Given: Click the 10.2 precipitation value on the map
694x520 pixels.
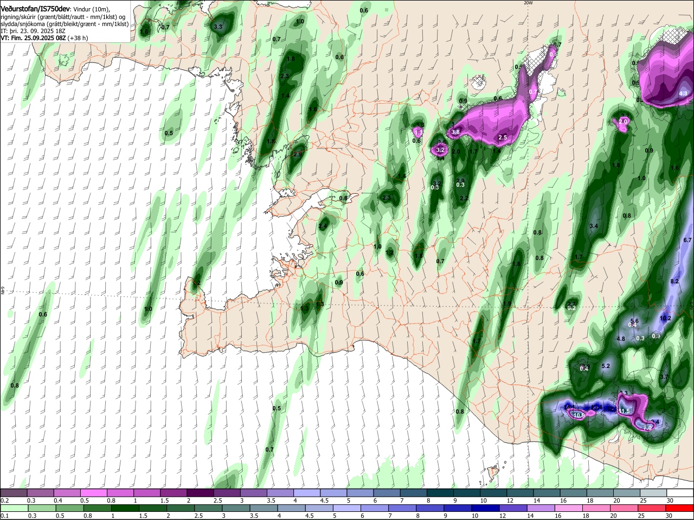Looking at the screenshot, I should [x=665, y=318].
